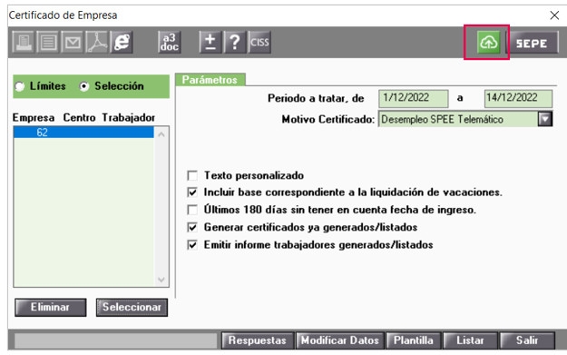Click the Seleccionar button
Image resolution: width=567 pixels, height=355 pixels.
pos(132,307)
